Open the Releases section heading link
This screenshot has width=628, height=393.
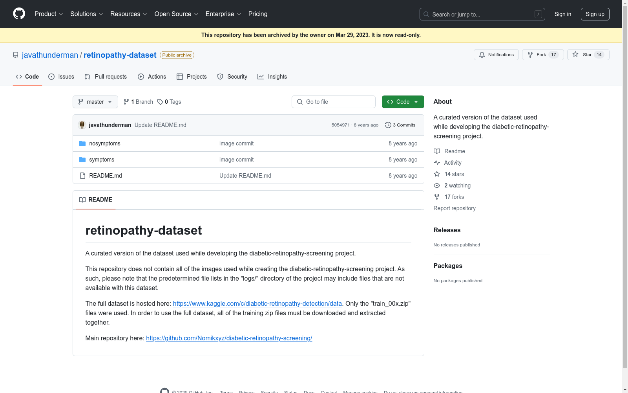point(447,230)
